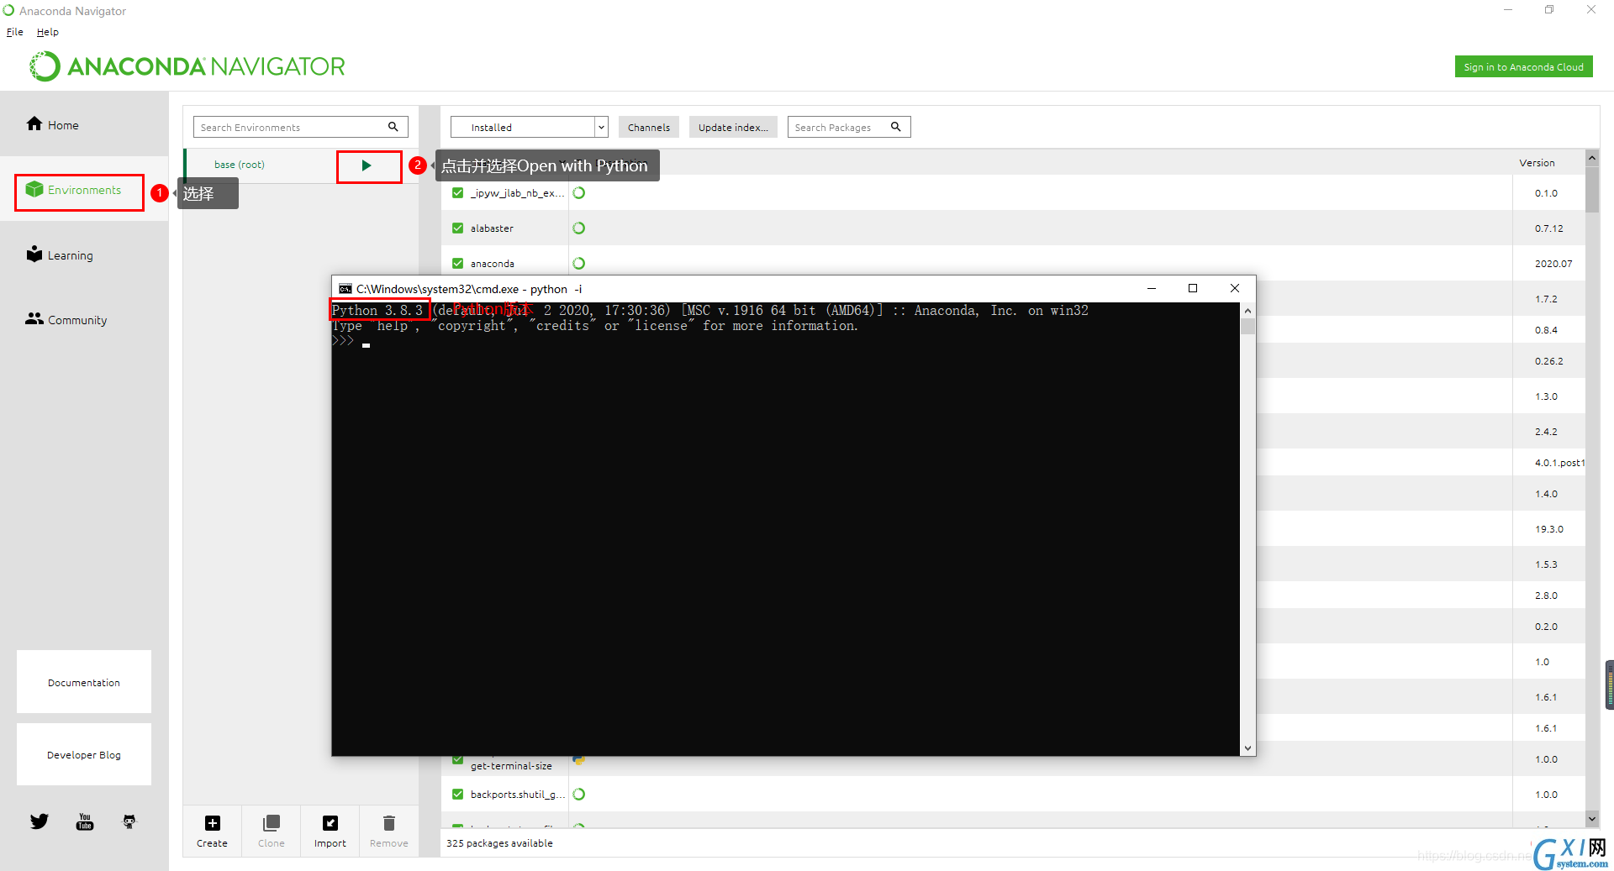Image resolution: width=1614 pixels, height=871 pixels.
Task: Click the status circle for alabaster
Action: click(579, 228)
